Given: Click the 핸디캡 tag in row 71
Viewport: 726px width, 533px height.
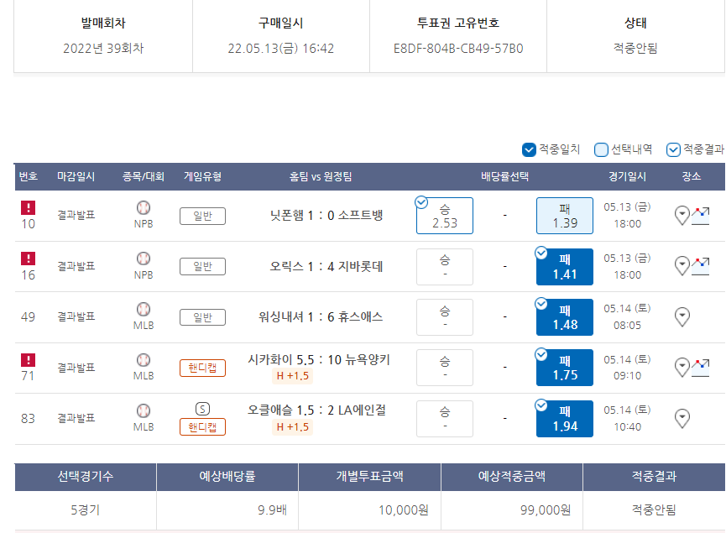Looking at the screenshot, I should click(202, 368).
